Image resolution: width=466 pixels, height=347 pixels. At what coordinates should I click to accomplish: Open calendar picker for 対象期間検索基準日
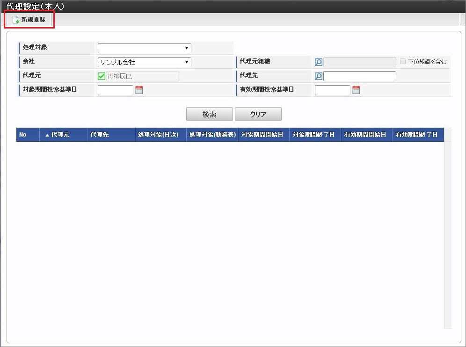point(139,90)
